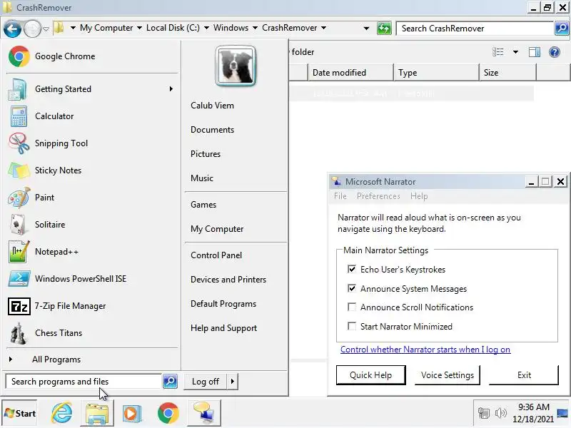
Task: Sort by the Size column header
Action: tap(507, 73)
